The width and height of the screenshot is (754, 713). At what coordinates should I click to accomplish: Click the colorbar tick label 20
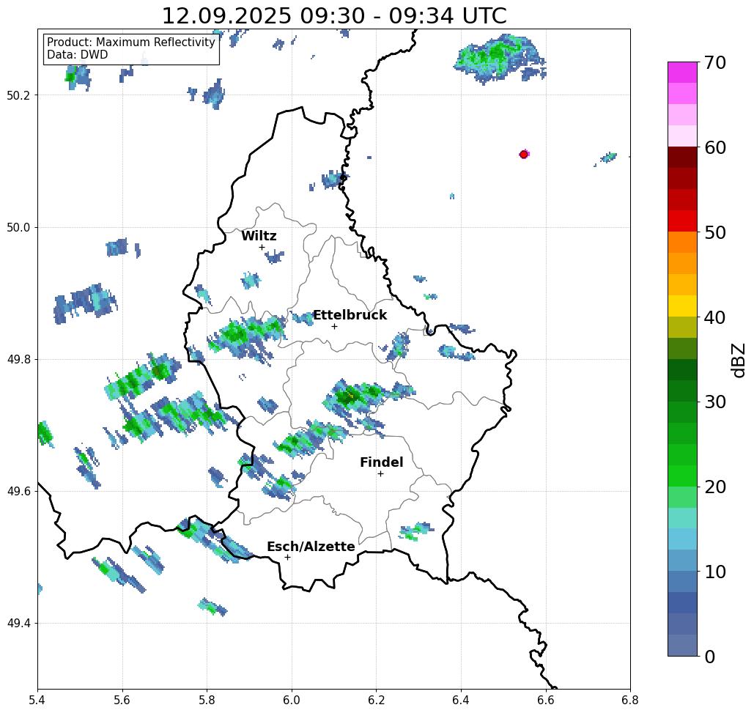(714, 487)
